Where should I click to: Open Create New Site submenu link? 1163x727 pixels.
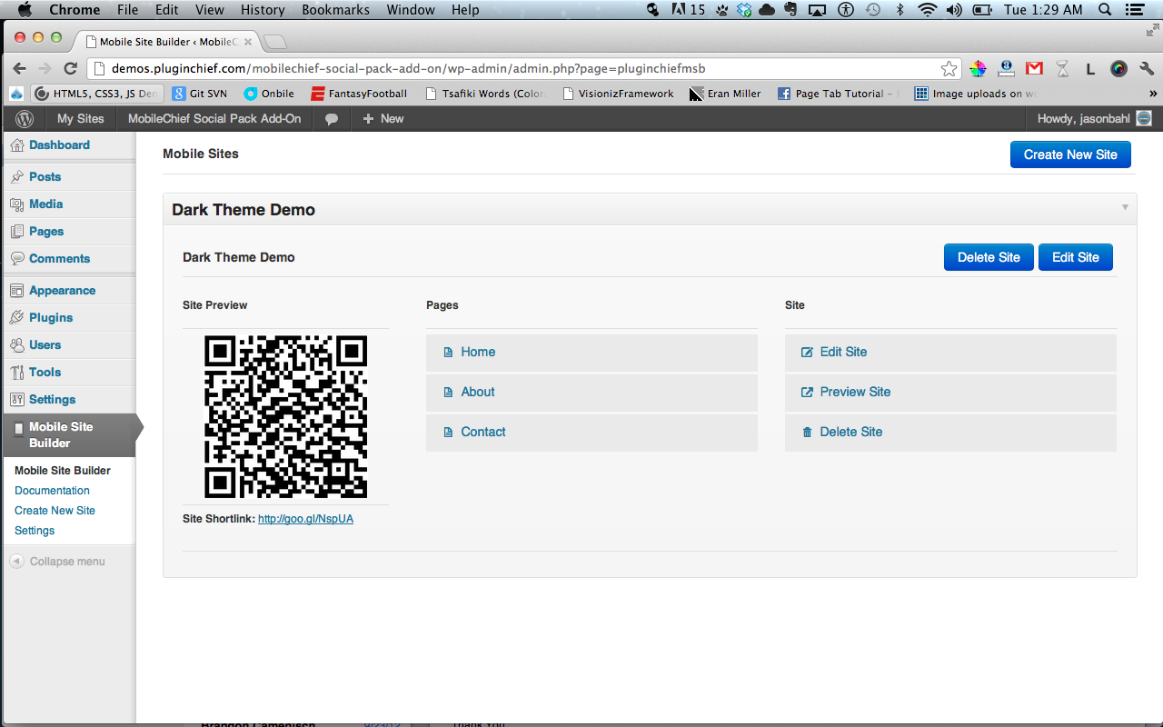pyautogui.click(x=55, y=511)
